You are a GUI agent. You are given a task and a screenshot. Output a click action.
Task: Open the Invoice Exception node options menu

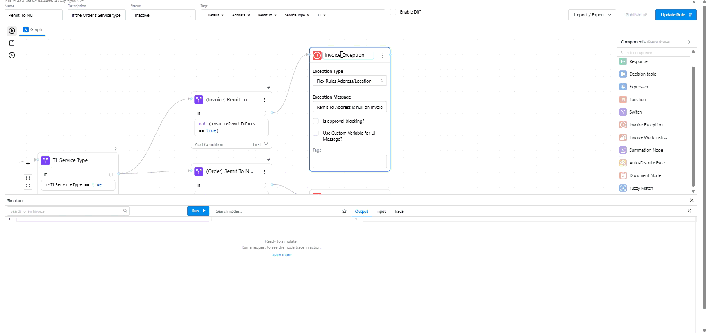tap(383, 56)
